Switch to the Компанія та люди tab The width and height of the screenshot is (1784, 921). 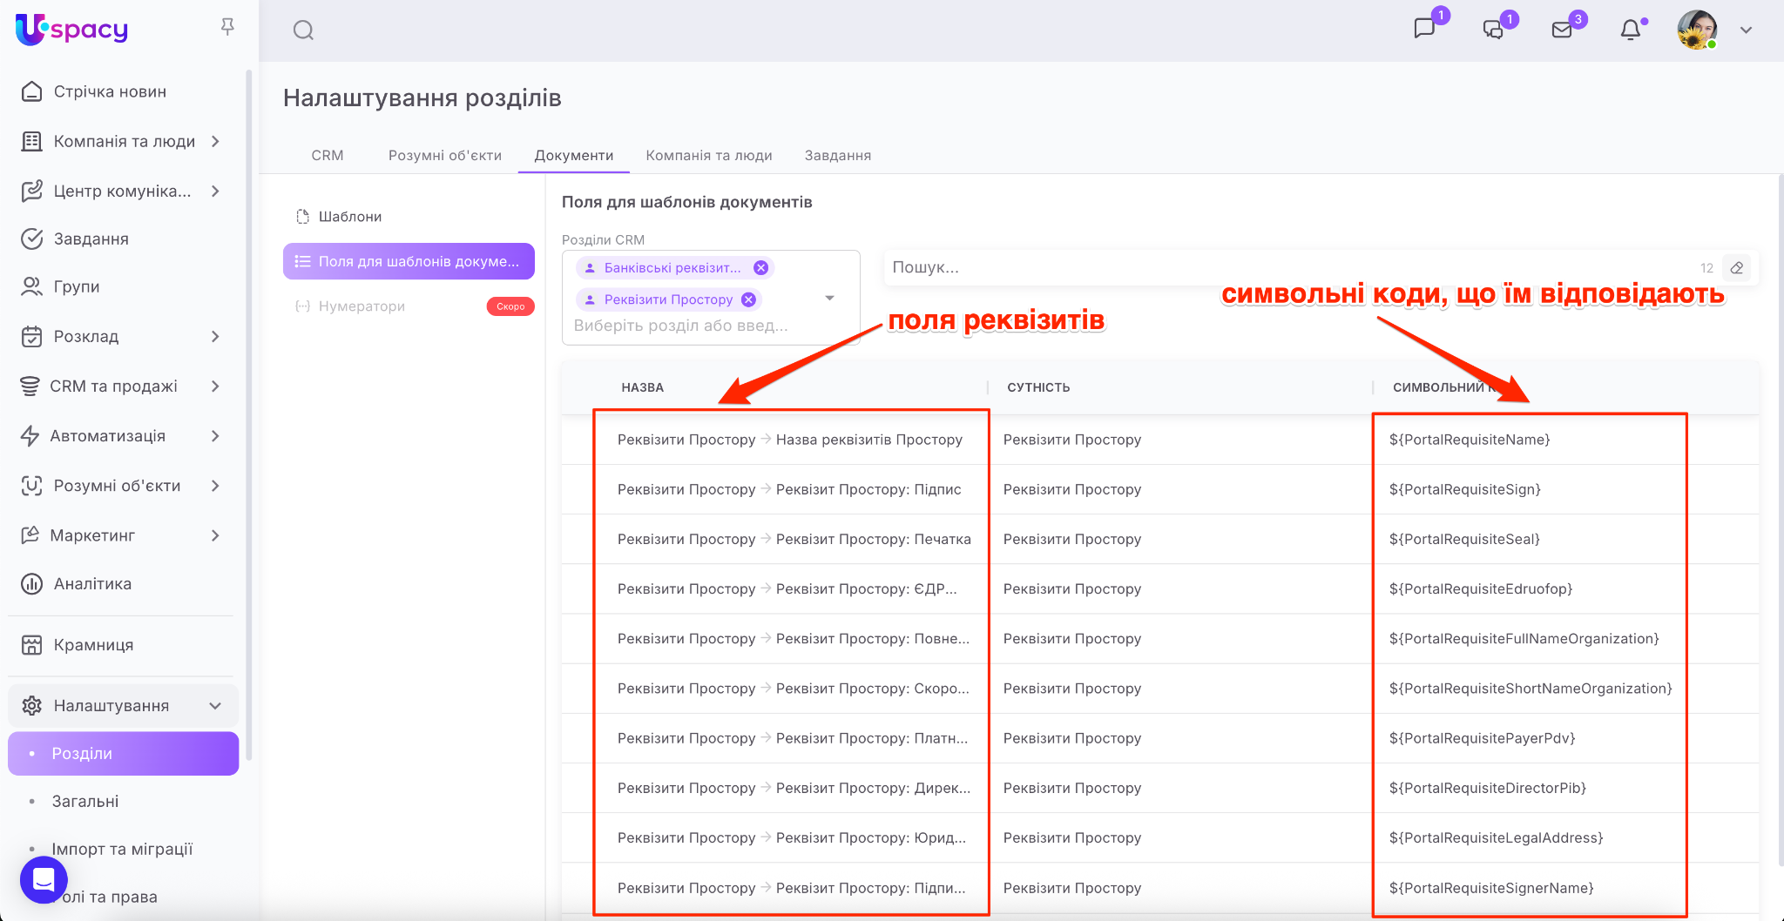(709, 155)
